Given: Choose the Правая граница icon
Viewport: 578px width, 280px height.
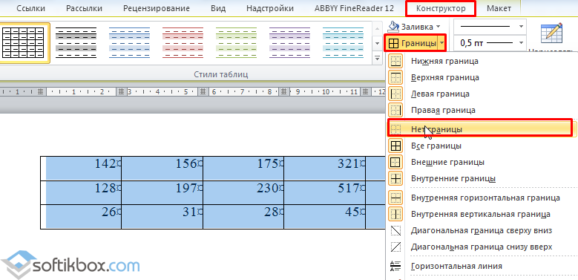Looking at the screenshot, I should point(395,110).
